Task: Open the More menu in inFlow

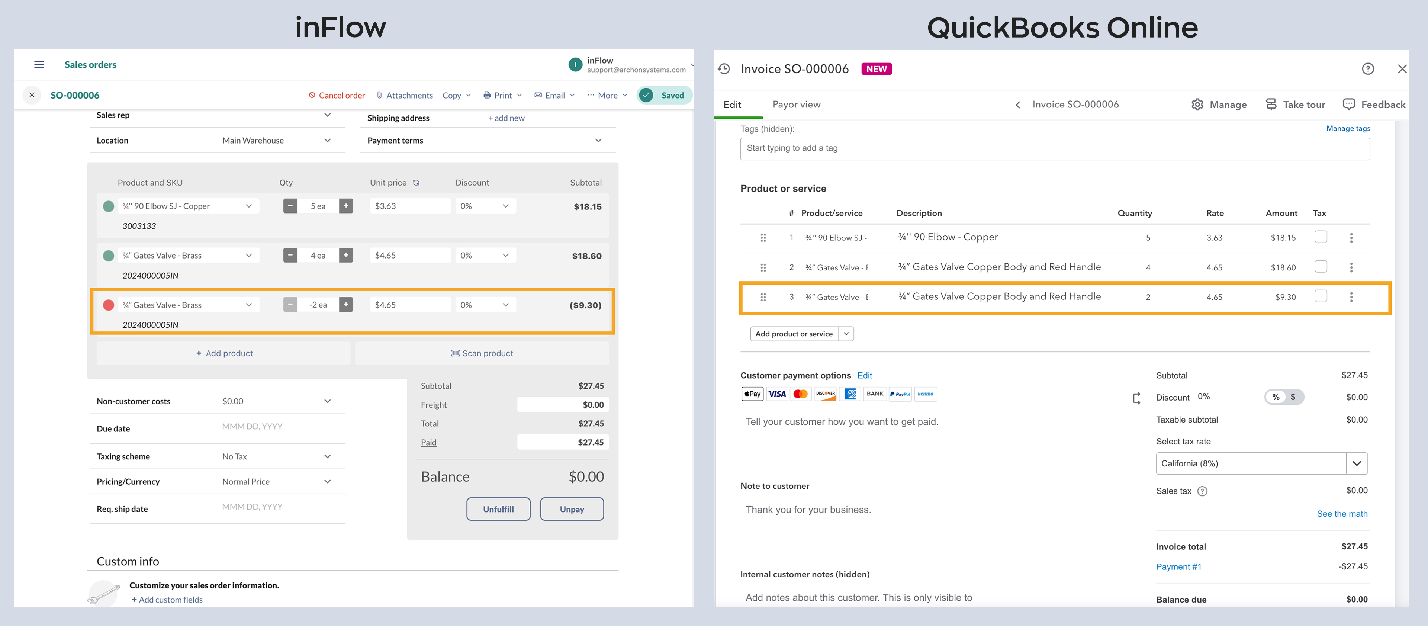Action: pyautogui.click(x=608, y=95)
